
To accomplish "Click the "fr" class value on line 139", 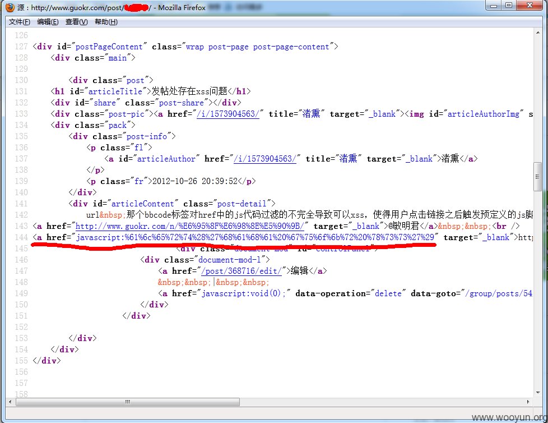I will coord(139,181).
